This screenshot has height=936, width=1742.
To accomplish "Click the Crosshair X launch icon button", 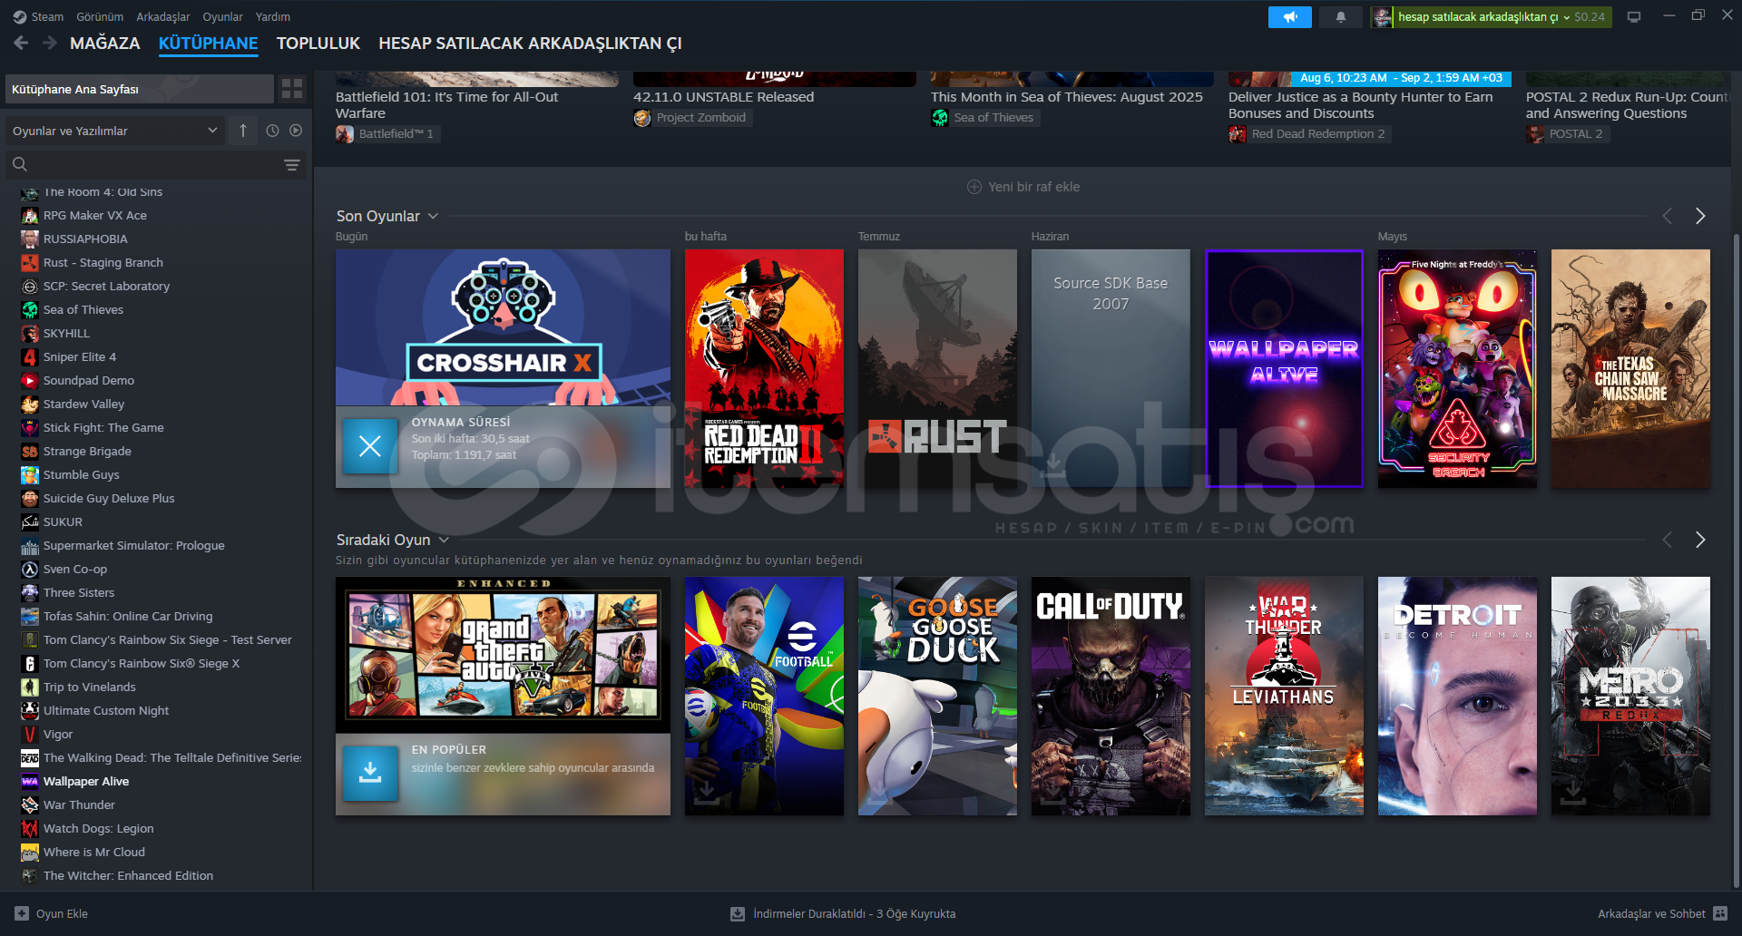I will [370, 445].
